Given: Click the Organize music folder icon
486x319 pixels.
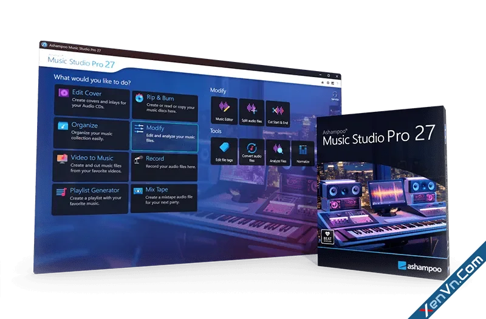Looking at the screenshot, I should point(63,126).
